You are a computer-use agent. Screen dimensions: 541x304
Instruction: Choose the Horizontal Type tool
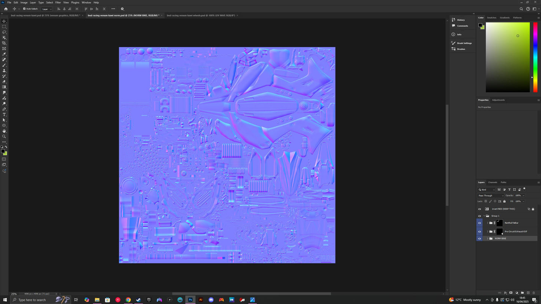(4, 114)
